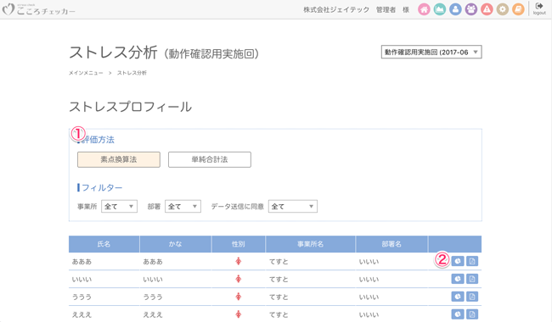Open the red warning triangle icon
The image size is (552, 322).
tap(487, 9)
